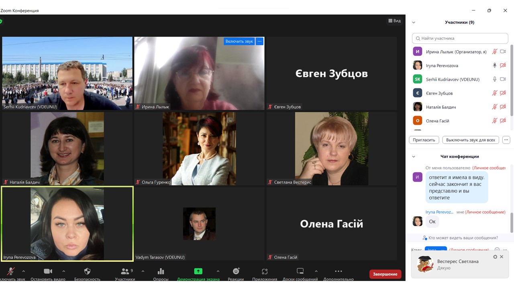Image resolution: width=514 pixels, height=289 pixels.
Task: Open Polls (Опросы) bar-chart icon
Action: [x=161, y=271]
